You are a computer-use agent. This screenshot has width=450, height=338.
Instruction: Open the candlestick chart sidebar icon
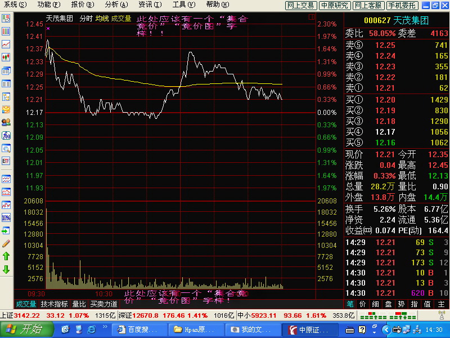6,57
